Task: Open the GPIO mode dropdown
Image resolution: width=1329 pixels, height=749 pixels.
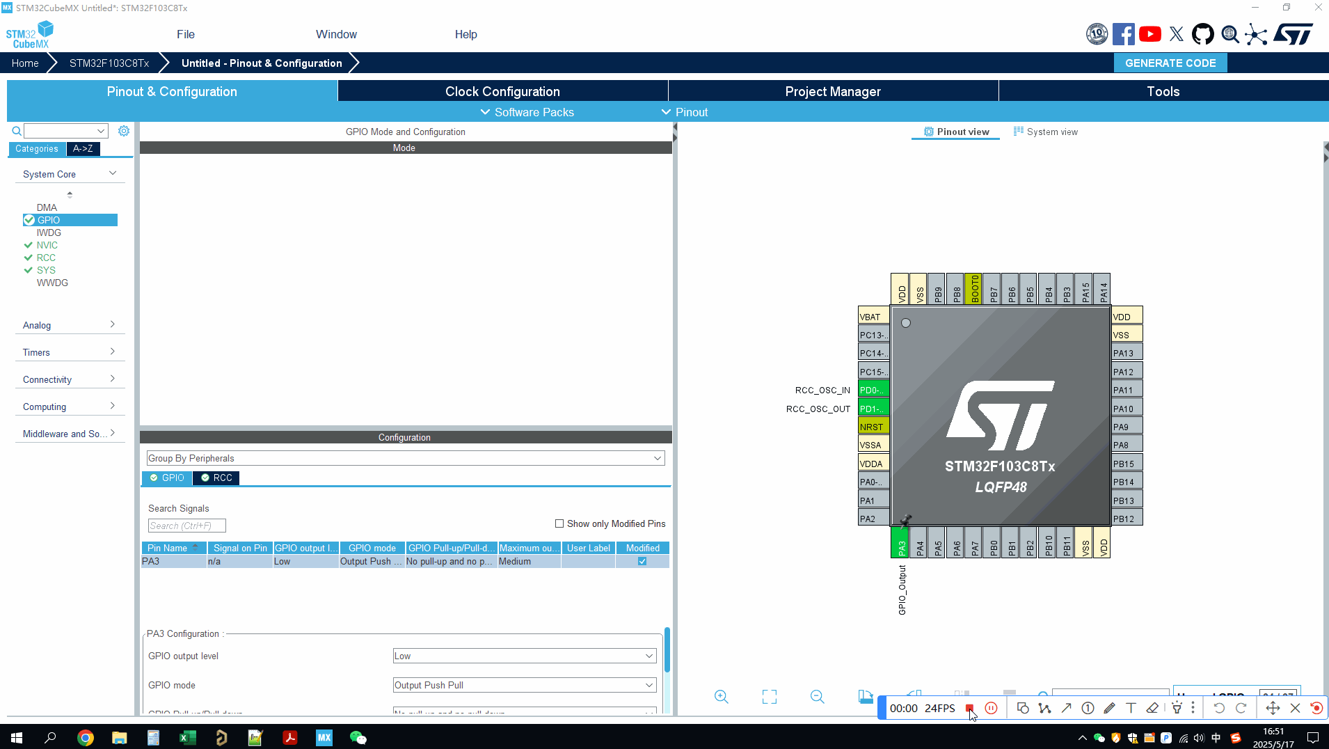Action: (525, 685)
